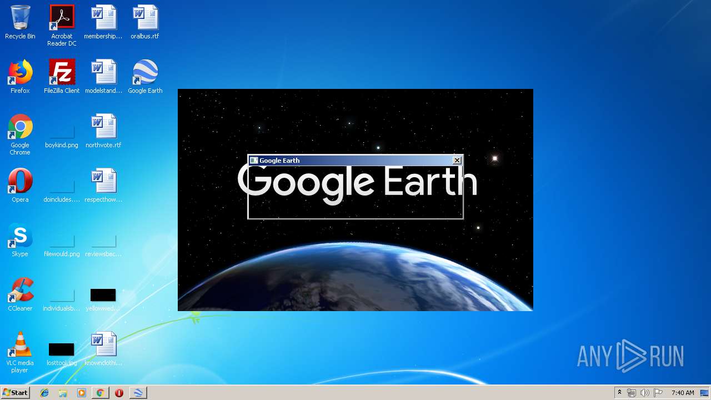Launch Opera browser desktop shortcut
Viewport: 711px width, 400px height.
click(20, 186)
